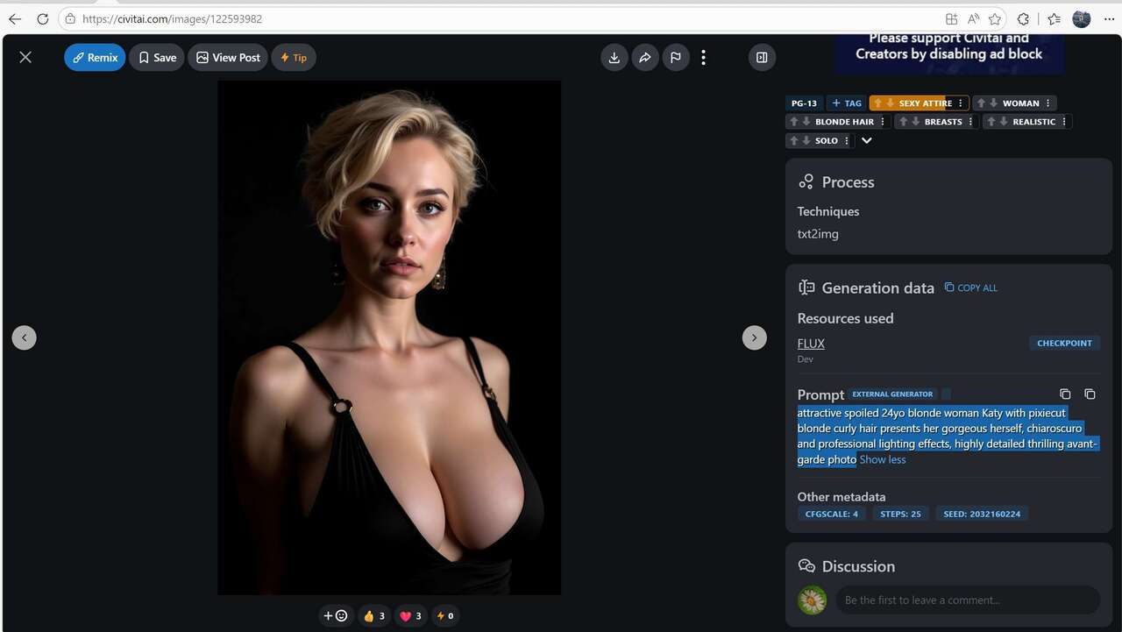Share the image via the share arrow
Image resolution: width=1122 pixels, height=632 pixels.
coord(645,57)
